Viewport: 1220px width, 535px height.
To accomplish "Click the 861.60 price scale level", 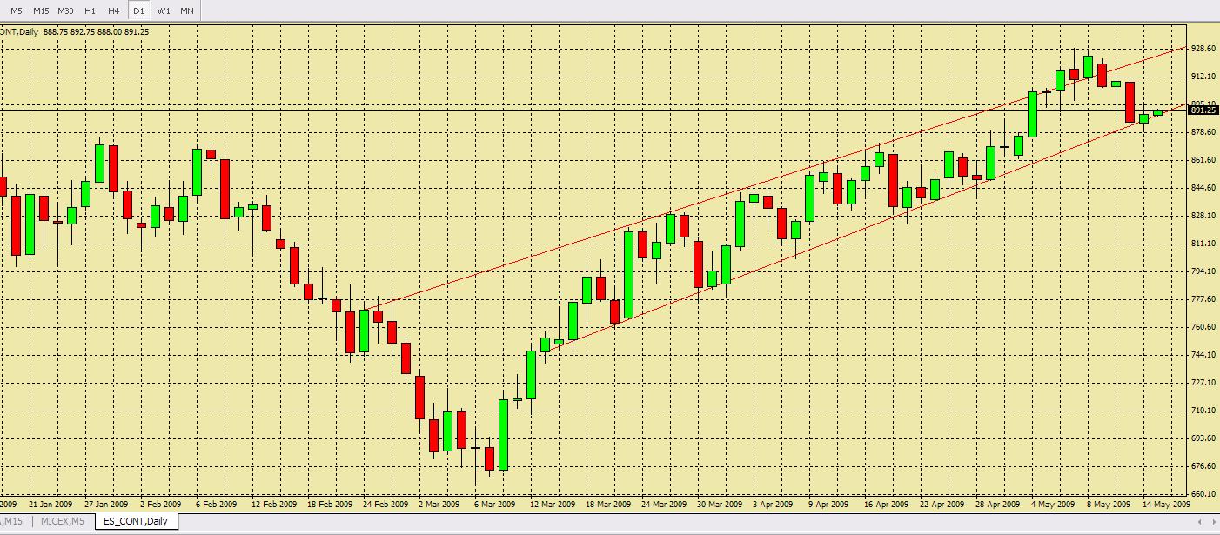I will [x=1204, y=160].
